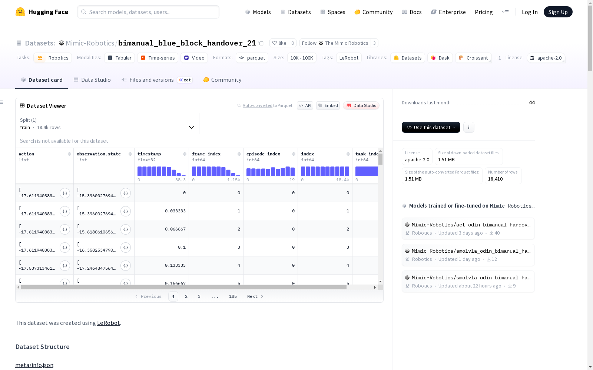Sort by the observation.state column
The width and height of the screenshot is (593, 370).
tap(130, 154)
